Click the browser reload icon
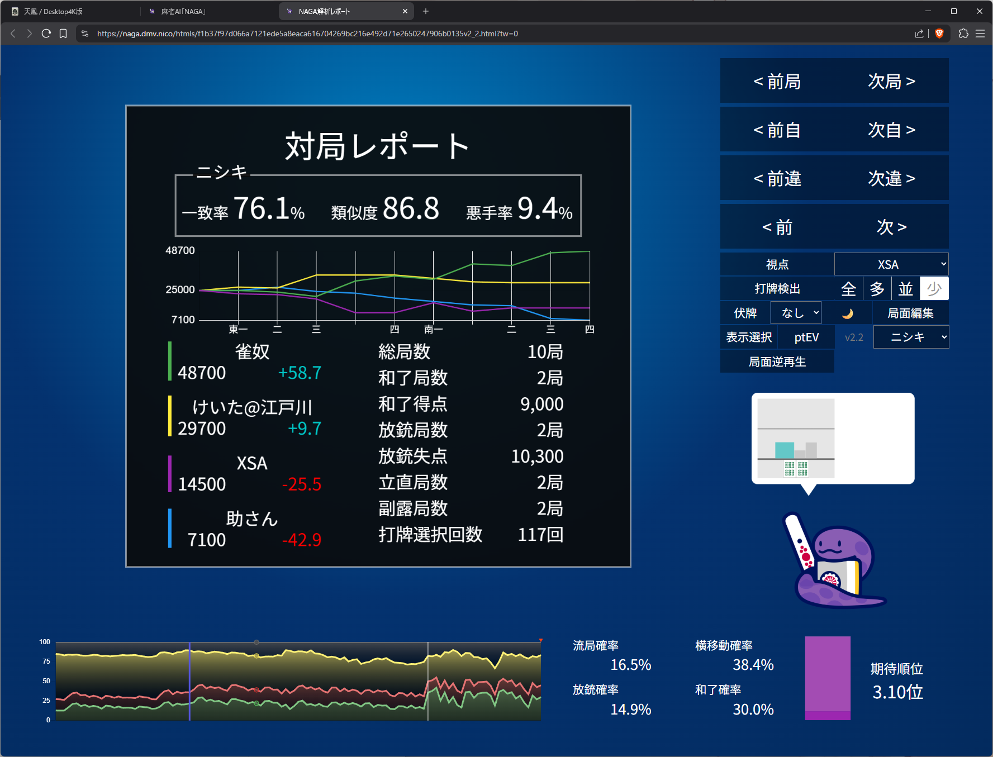993x757 pixels. pyautogui.click(x=46, y=34)
